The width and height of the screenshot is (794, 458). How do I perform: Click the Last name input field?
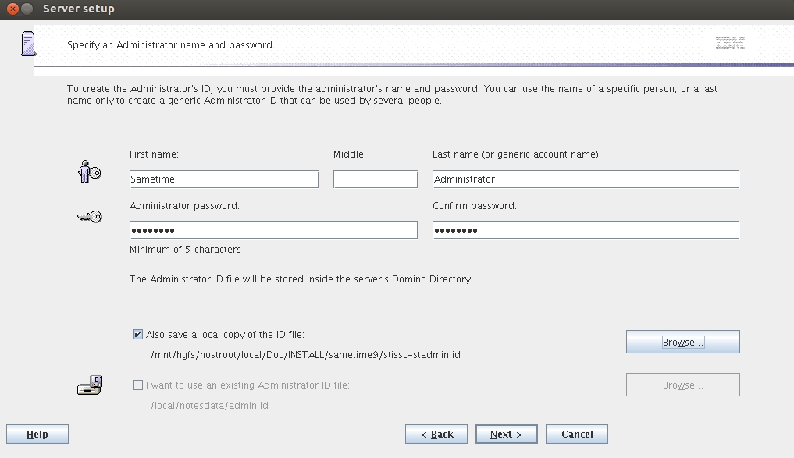[x=585, y=179]
